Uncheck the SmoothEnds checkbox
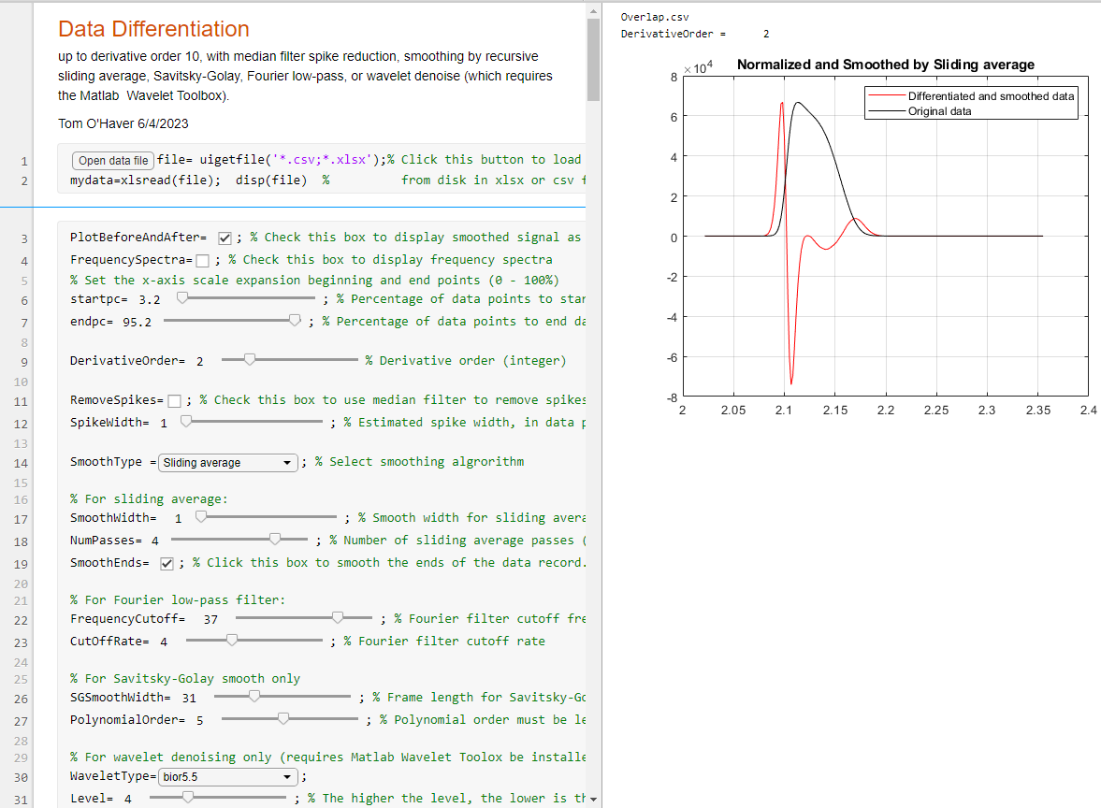Screen dimensions: 1101x808 [167, 563]
